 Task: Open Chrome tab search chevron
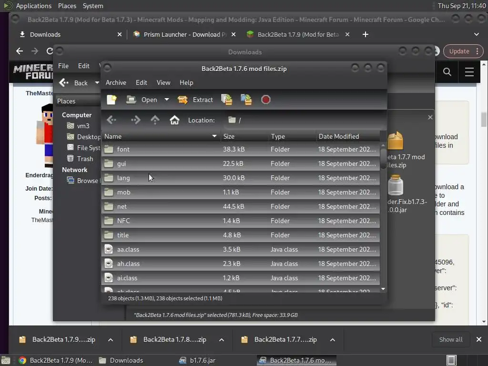476,34
